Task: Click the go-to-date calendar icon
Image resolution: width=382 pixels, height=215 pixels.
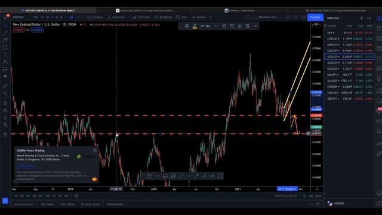Action: pyautogui.click(x=76, y=196)
